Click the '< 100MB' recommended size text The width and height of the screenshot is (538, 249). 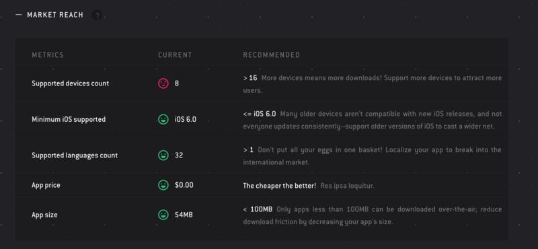coord(258,209)
